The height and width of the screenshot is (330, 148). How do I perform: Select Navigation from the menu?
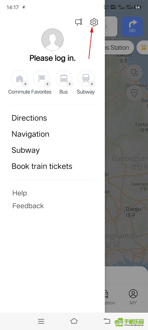point(31,134)
